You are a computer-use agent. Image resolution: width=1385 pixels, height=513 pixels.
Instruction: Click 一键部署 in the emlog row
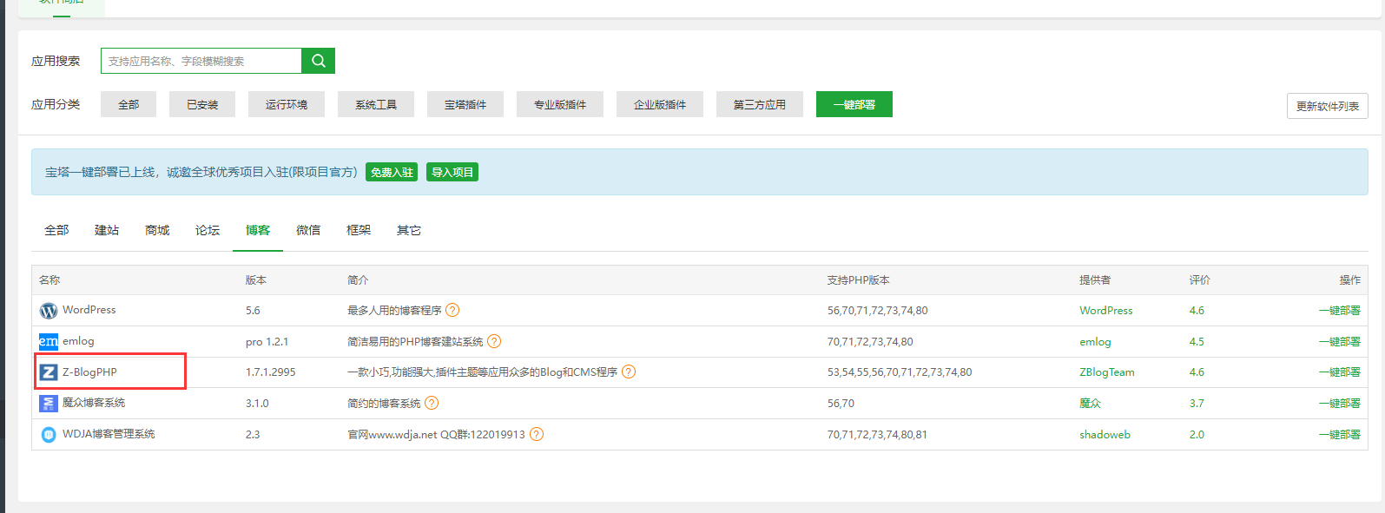pos(1340,341)
